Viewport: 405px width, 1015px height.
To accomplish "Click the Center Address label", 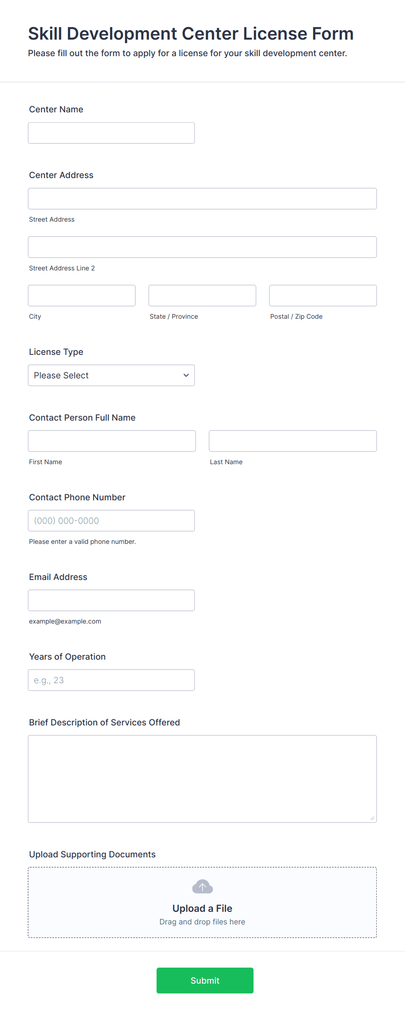I will pos(61,175).
